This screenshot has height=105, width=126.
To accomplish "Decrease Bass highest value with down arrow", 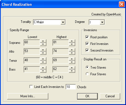I will (x=72, y=71).
